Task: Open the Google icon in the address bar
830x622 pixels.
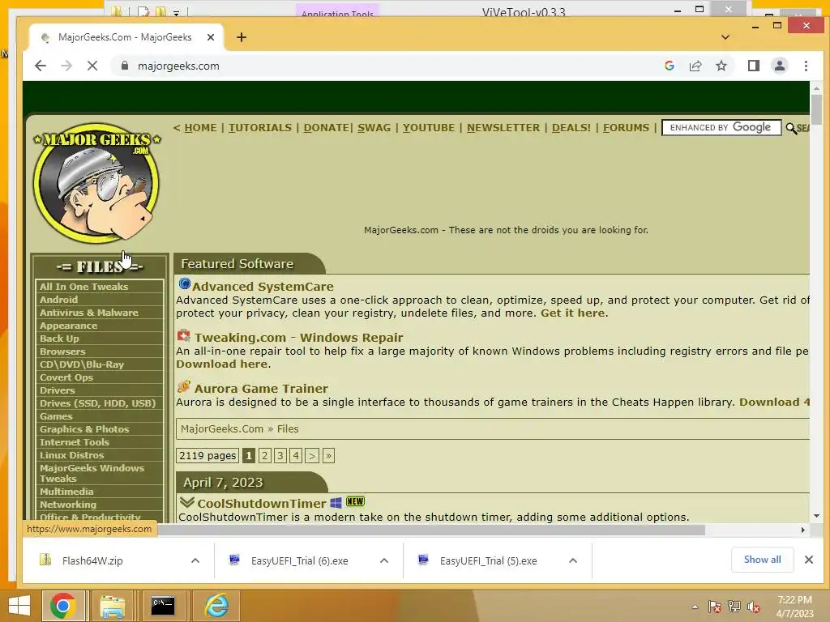Action: pos(669,66)
